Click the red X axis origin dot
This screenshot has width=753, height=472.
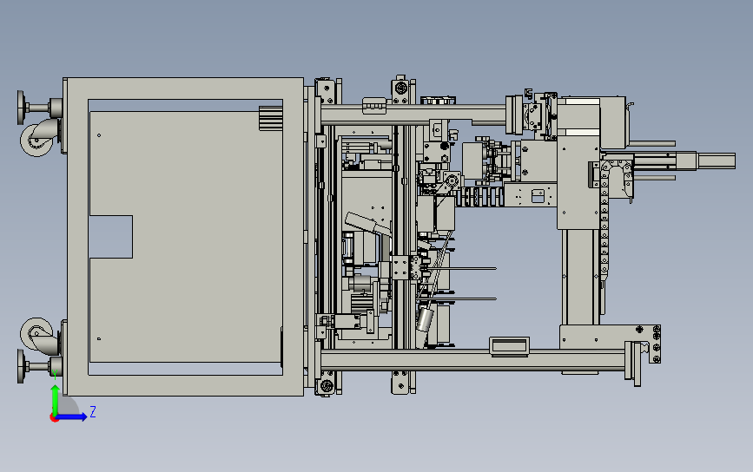(54, 418)
